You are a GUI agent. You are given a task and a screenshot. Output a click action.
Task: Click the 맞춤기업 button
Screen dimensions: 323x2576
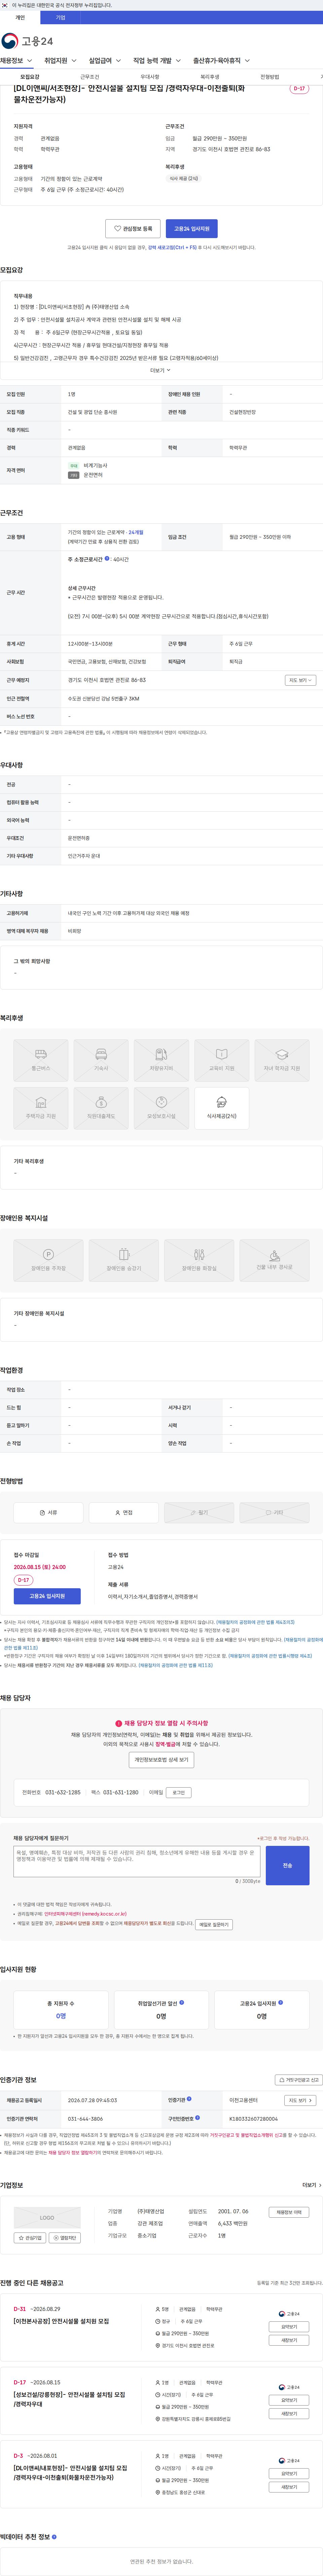[65, 2238]
